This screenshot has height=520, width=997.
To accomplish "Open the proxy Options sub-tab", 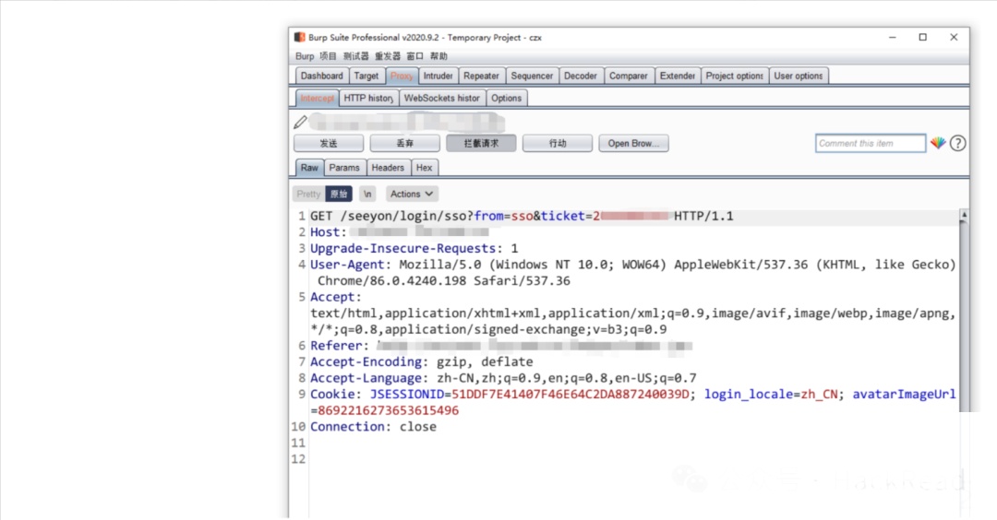I will (506, 98).
